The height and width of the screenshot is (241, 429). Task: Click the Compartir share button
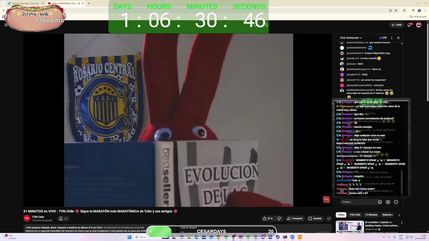(295, 219)
